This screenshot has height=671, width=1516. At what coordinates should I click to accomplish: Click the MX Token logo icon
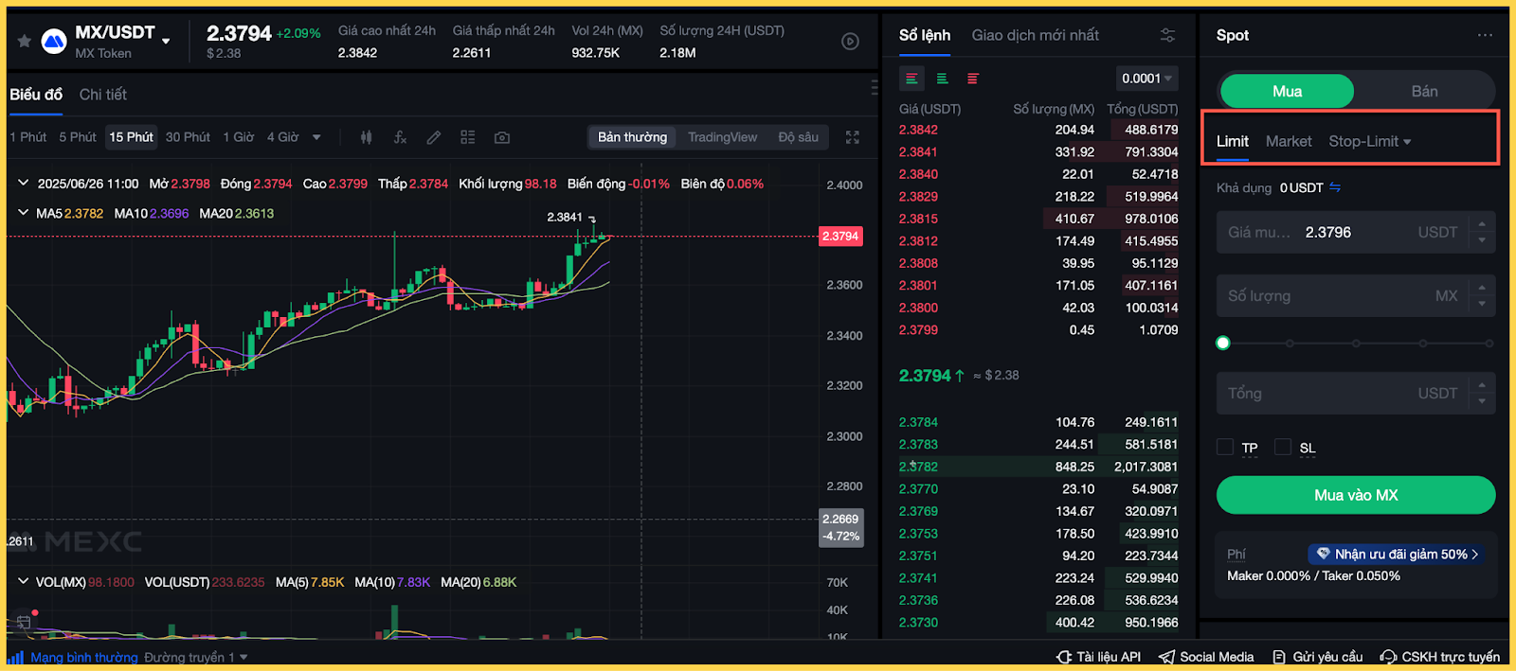pyautogui.click(x=54, y=41)
